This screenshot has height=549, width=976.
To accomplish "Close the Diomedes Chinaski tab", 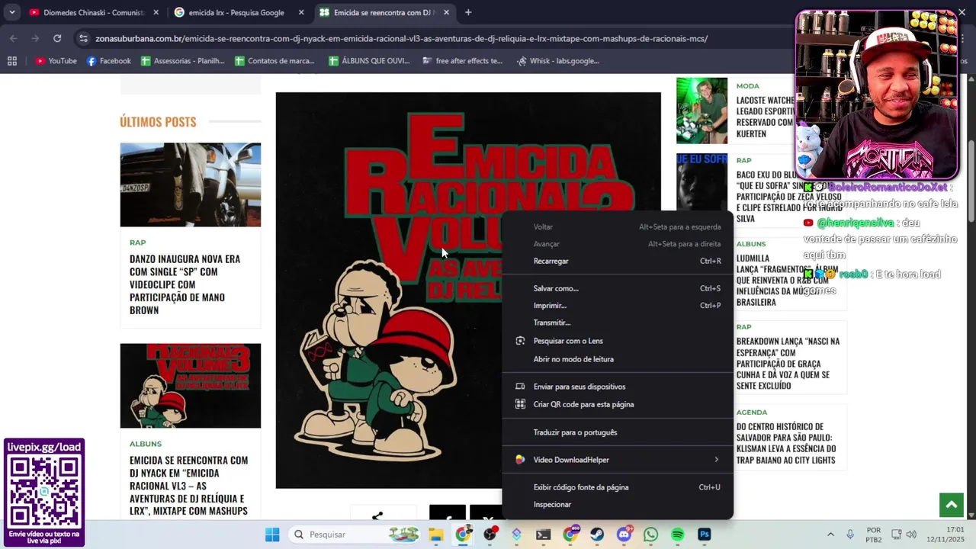I will [156, 12].
